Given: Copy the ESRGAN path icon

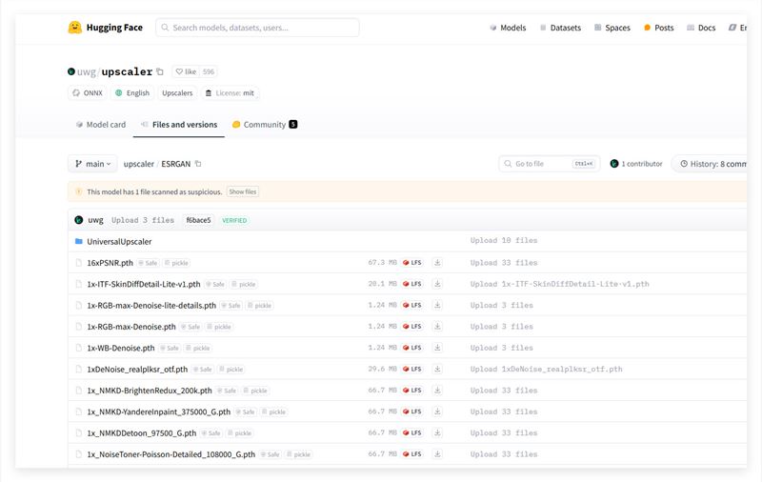Looking at the screenshot, I should (198, 164).
